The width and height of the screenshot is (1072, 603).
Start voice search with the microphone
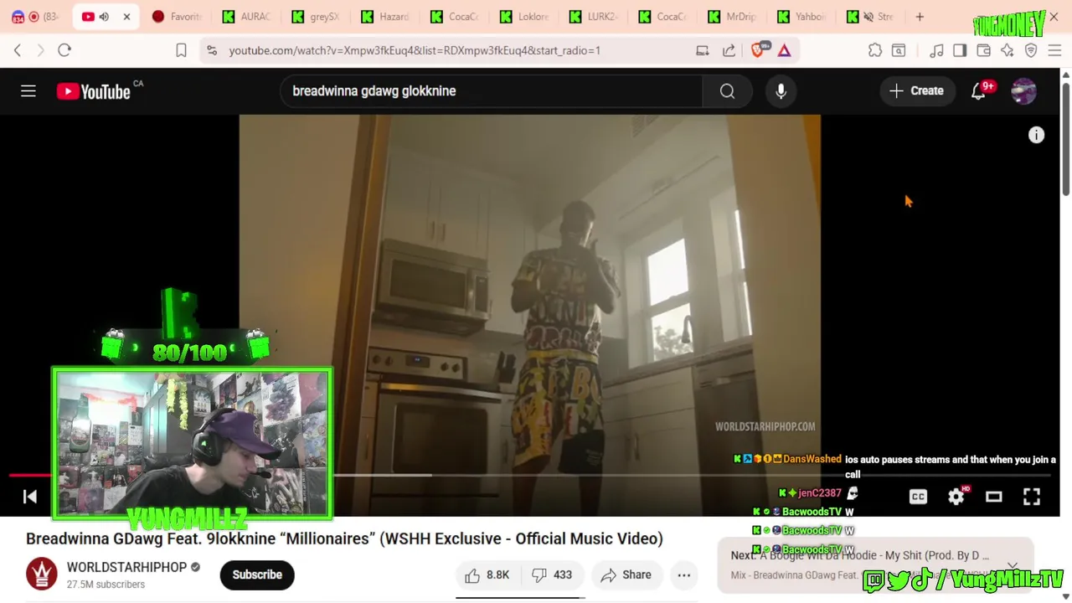click(x=781, y=90)
